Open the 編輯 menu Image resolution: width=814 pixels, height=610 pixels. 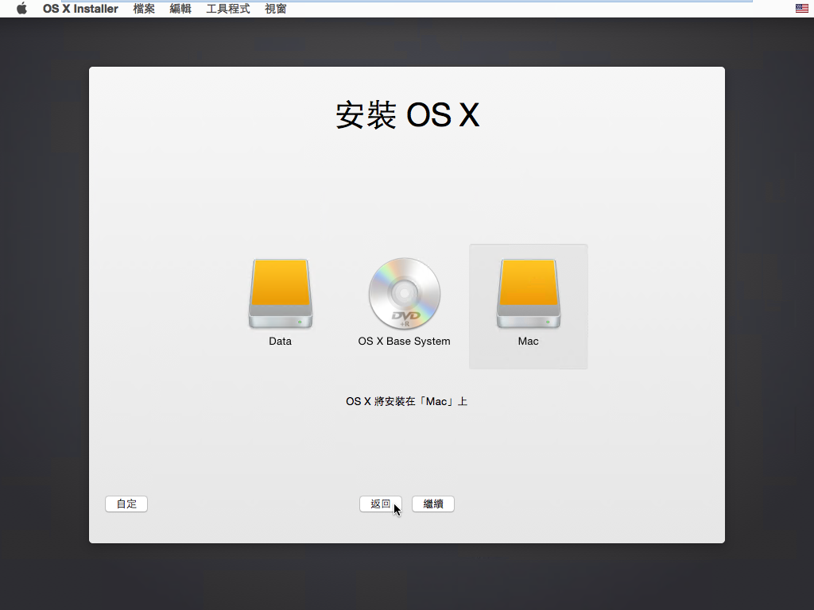pyautogui.click(x=180, y=9)
